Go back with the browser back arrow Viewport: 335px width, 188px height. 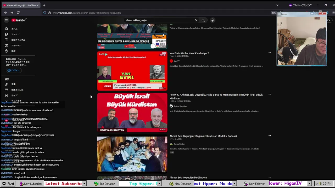click(5, 13)
